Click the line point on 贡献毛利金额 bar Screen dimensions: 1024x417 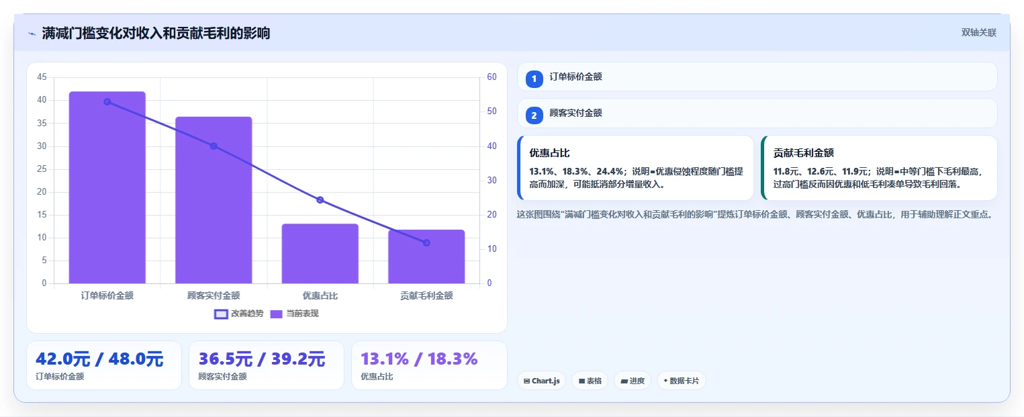(x=426, y=242)
